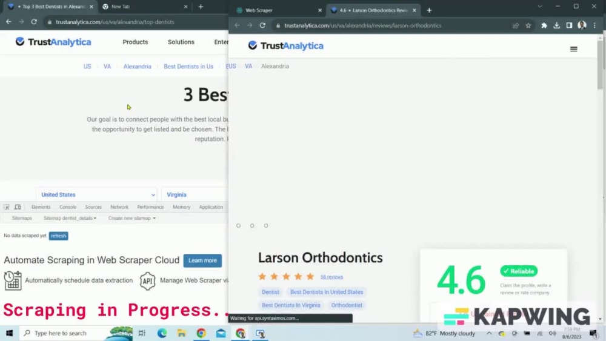606x341 pixels.
Task: Click the Dentist tag under Larson Orthodontics
Action: click(x=270, y=292)
